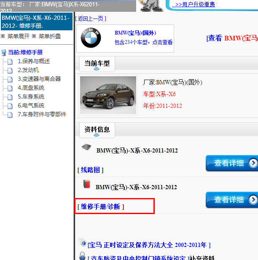This screenshot has height=260, width=258.
Task: Select 3.变速器与离合器 in the tree
Action: tap(39, 79)
